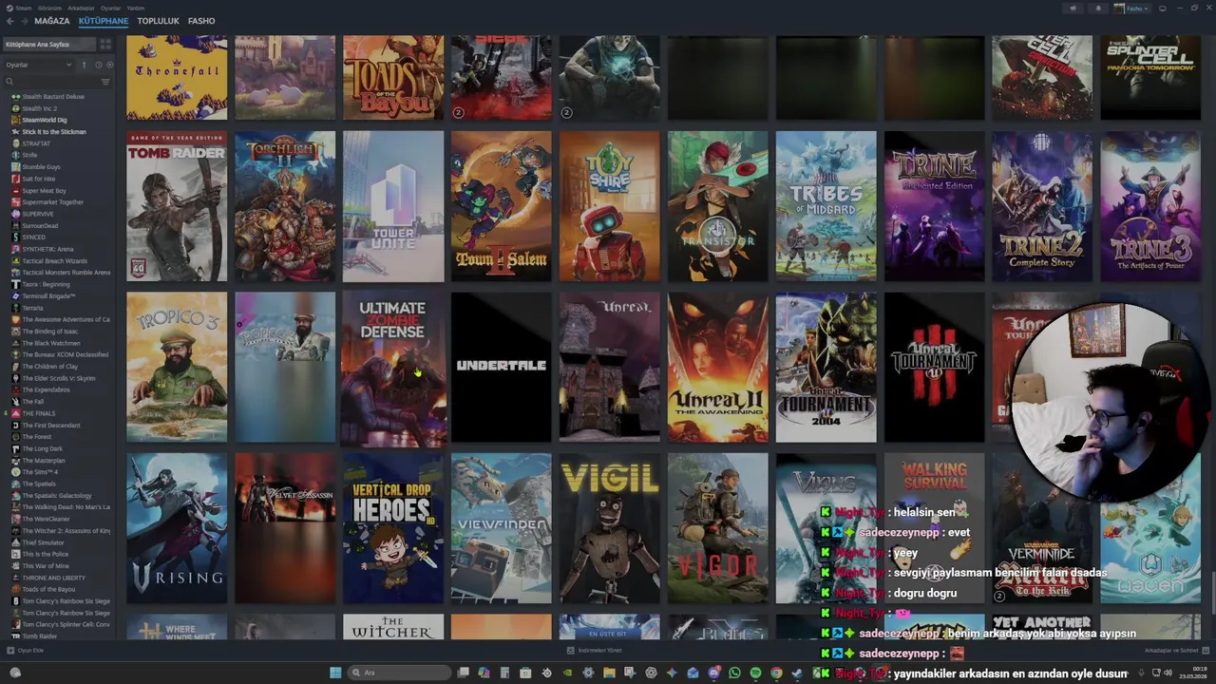Switch to the TOPLULUK tab
The image size is (1216, 684).
click(158, 21)
